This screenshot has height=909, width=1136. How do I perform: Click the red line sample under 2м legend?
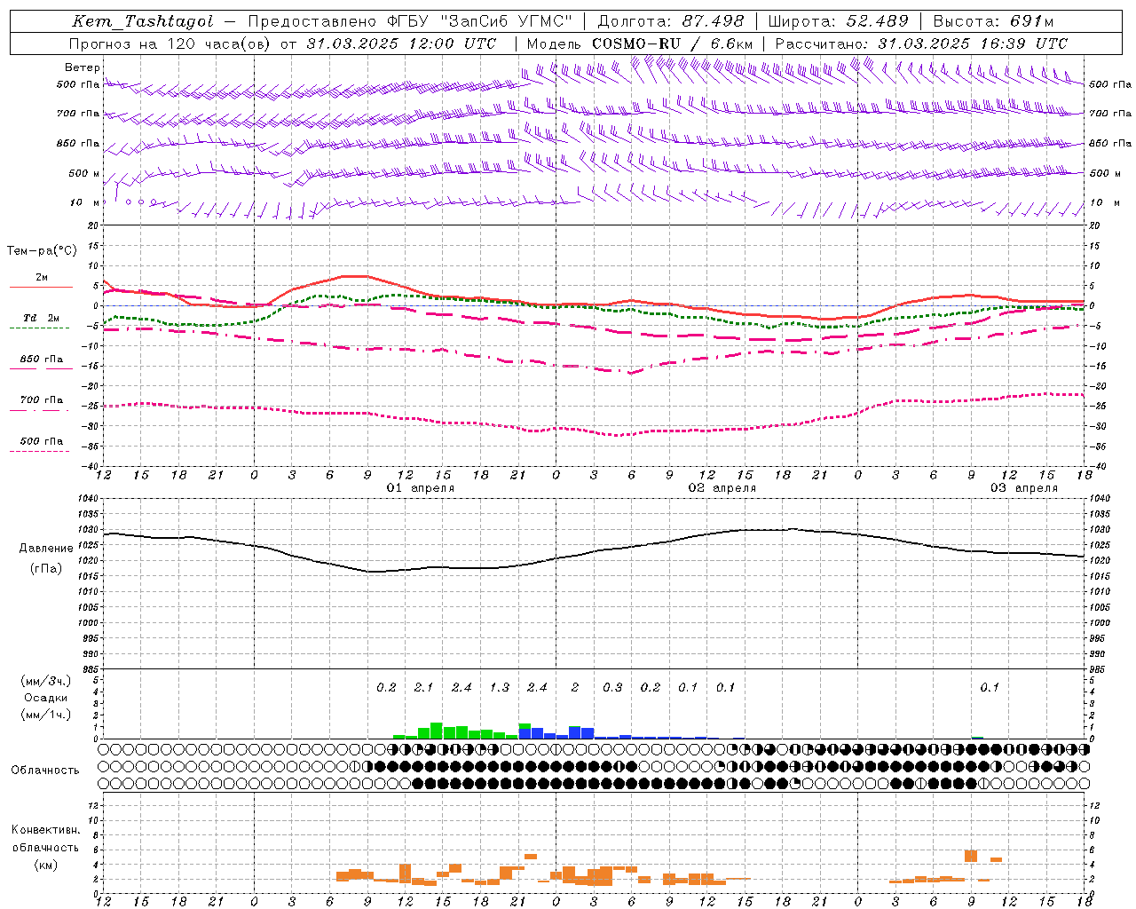(41, 288)
